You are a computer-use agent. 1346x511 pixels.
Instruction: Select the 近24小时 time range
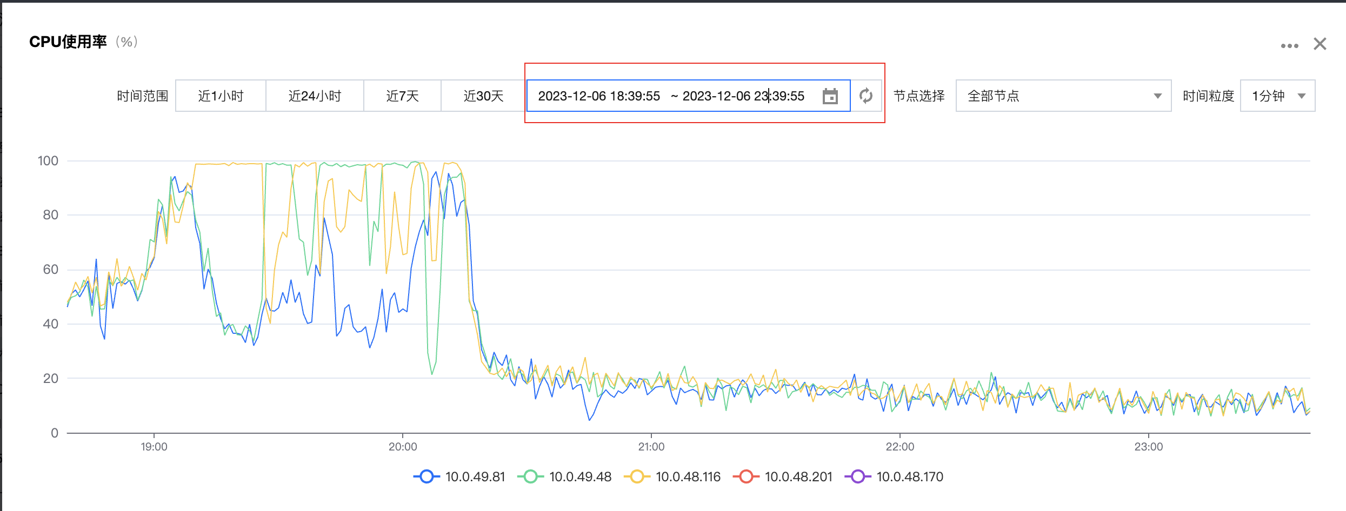315,96
